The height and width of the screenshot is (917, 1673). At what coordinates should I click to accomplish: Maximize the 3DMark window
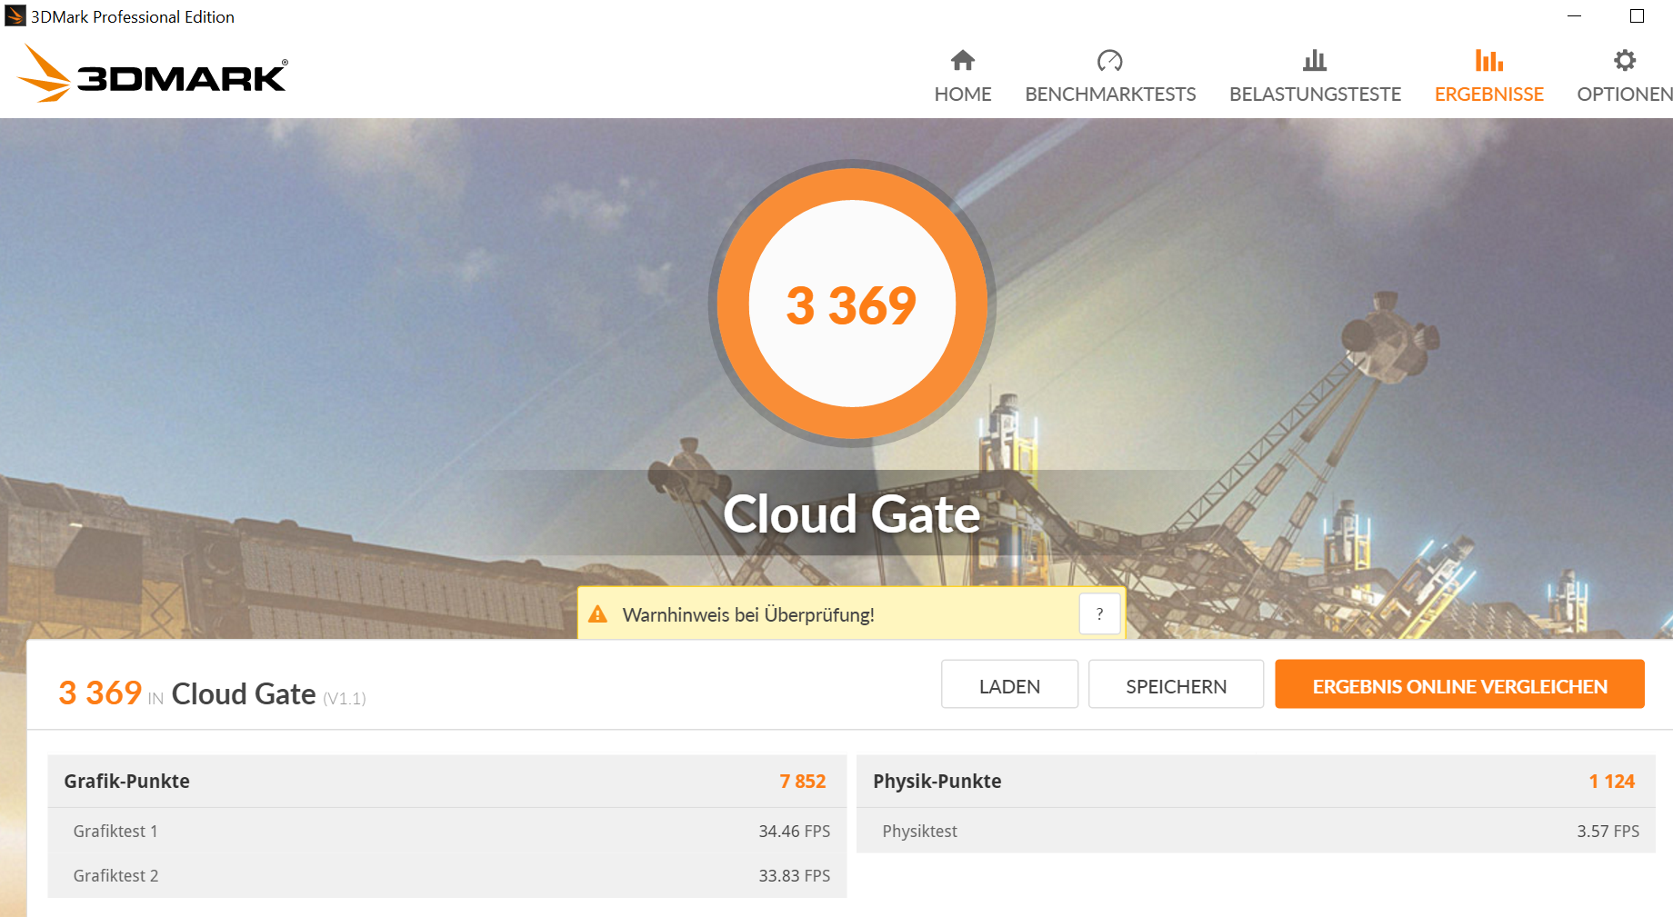[1637, 16]
